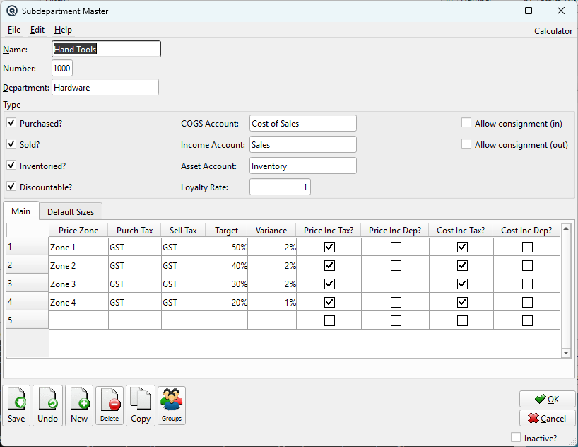578x447 pixels.
Task: Open the Calculator link
Action: click(553, 31)
